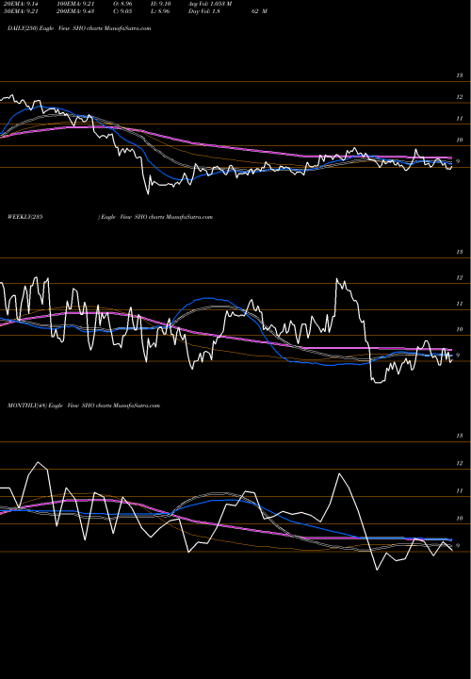Click the 13 axis label on weekly chart
Screen dimensions: 471x679
pyautogui.click(x=460, y=252)
